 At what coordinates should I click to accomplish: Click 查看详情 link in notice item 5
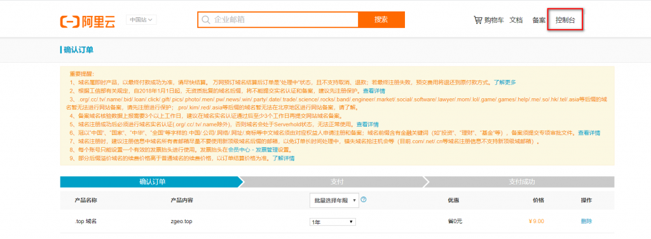(x=367, y=124)
